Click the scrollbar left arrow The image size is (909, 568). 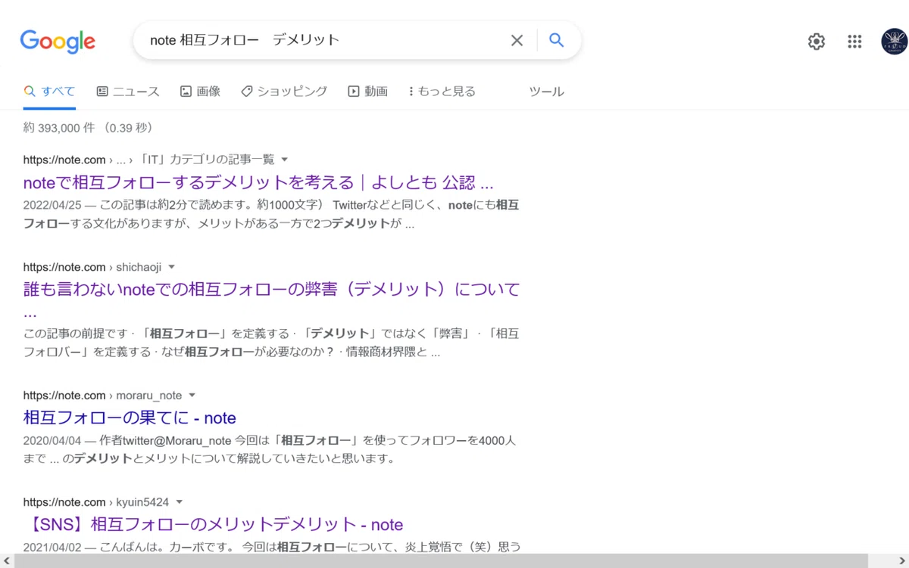click(x=6, y=561)
